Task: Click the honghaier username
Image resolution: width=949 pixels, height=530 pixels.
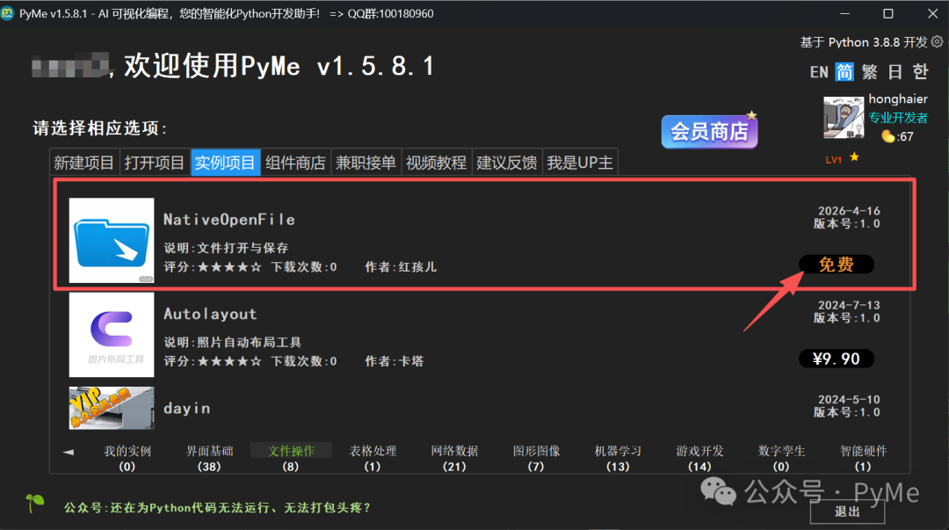Action: click(898, 98)
